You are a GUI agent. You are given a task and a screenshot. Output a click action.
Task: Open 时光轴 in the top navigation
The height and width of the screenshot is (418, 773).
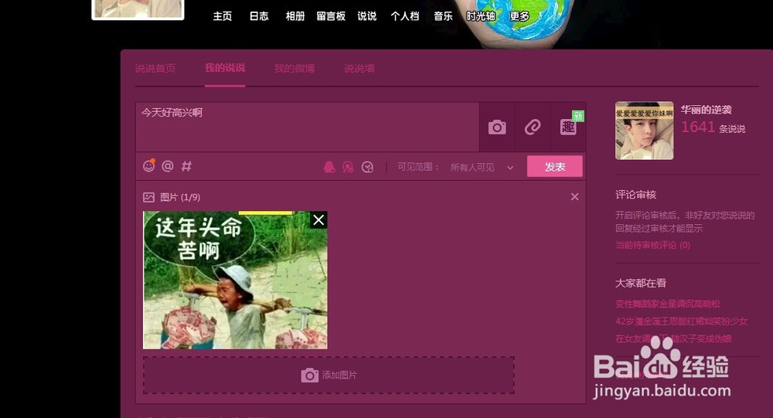pyautogui.click(x=481, y=16)
